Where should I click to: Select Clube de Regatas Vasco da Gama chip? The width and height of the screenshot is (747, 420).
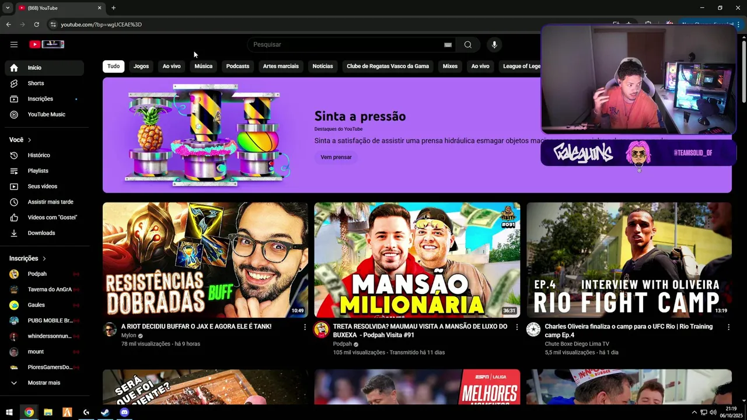point(388,66)
